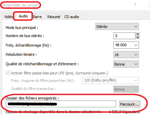
Task: Open the Qualité du filtre passe-bas dropdown
Action: coord(126,89)
